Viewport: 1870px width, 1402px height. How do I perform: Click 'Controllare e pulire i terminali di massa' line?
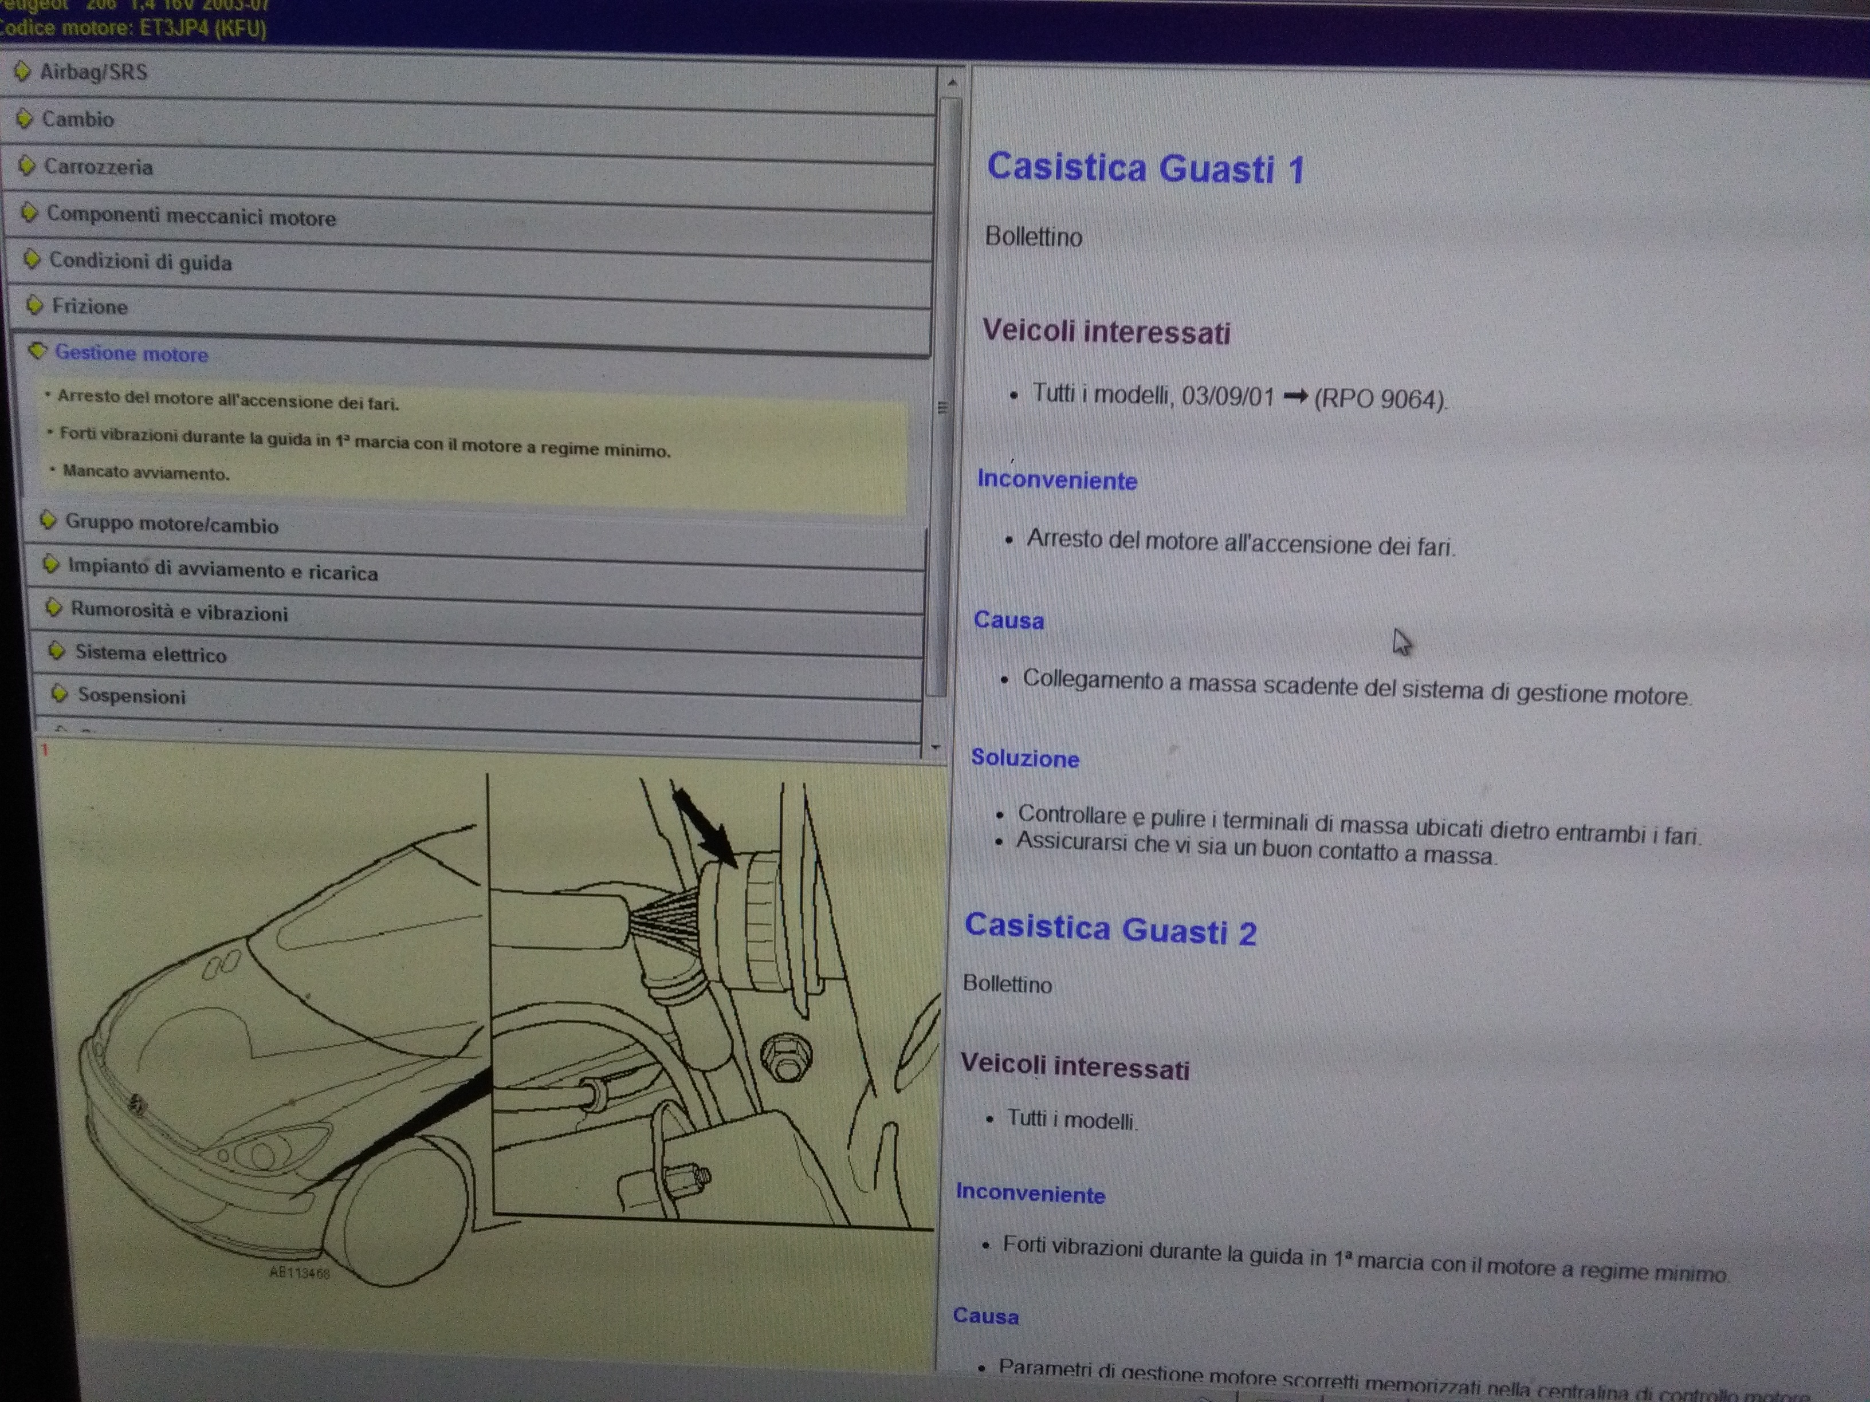[1358, 825]
